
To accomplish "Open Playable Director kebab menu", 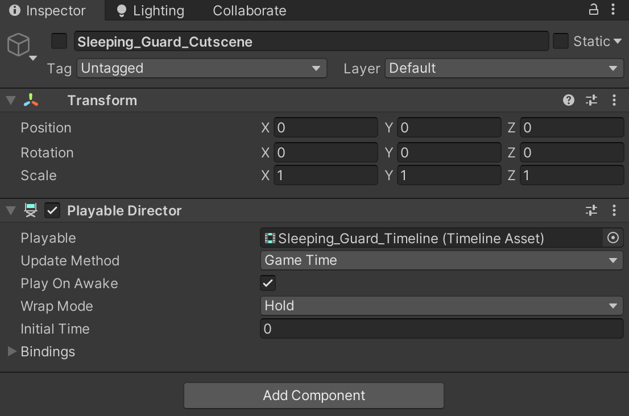I will 614,210.
